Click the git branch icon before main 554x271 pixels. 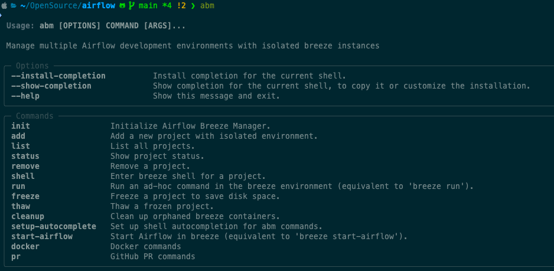click(x=131, y=6)
